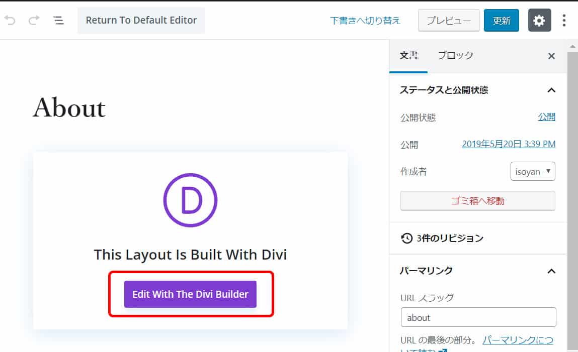
Task: Toggle the settings gear icon
Action: (539, 21)
